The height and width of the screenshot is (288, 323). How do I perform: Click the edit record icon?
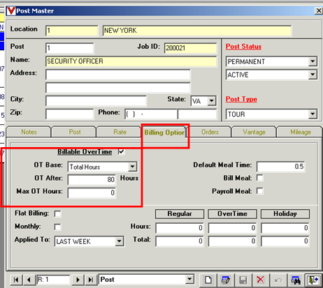(x=226, y=280)
